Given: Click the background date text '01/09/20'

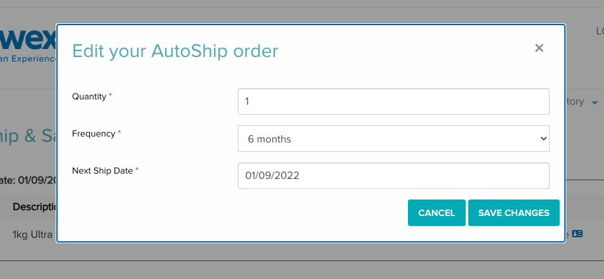Looking at the screenshot, I should pyautogui.click(x=37, y=180).
